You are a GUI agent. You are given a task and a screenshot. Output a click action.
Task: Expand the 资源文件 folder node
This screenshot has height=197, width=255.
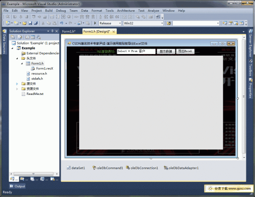(17, 89)
